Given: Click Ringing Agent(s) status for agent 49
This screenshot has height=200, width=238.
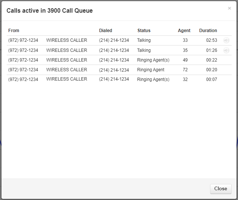Looking at the screenshot, I should pos(153,60).
